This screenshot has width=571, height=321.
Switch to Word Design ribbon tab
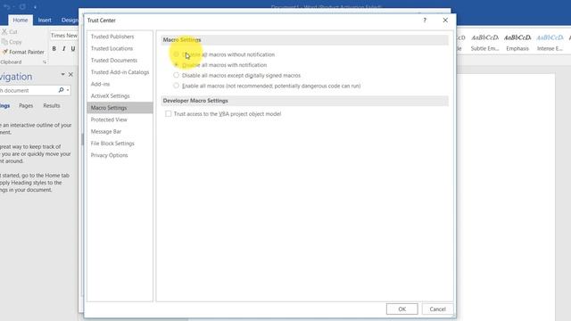click(70, 20)
